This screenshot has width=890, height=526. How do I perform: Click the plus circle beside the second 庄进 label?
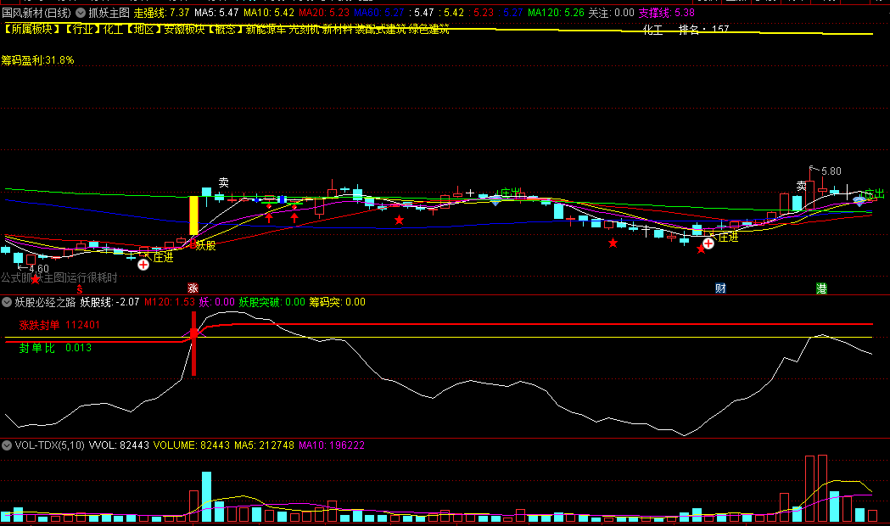click(x=708, y=243)
